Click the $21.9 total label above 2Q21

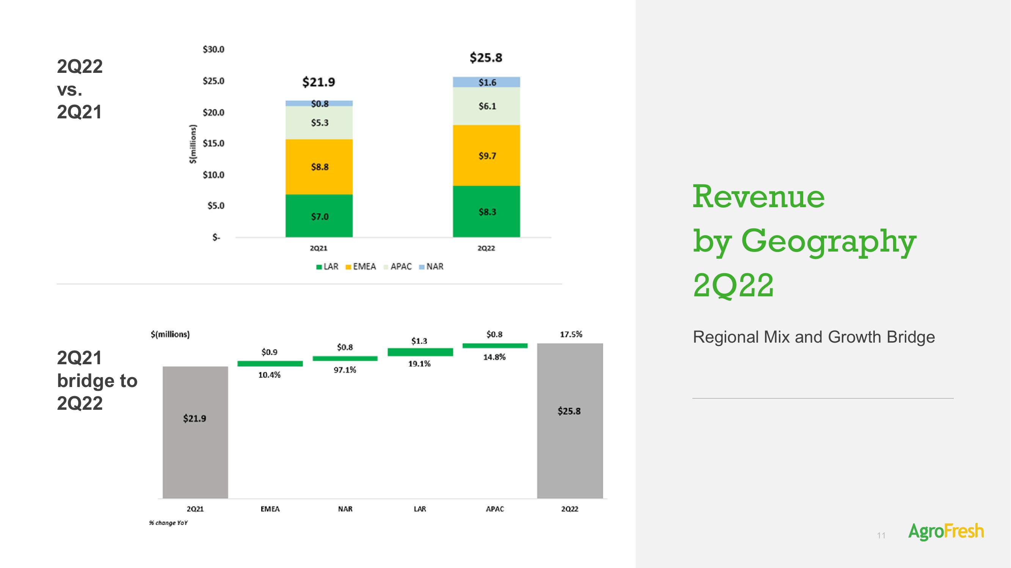(319, 82)
